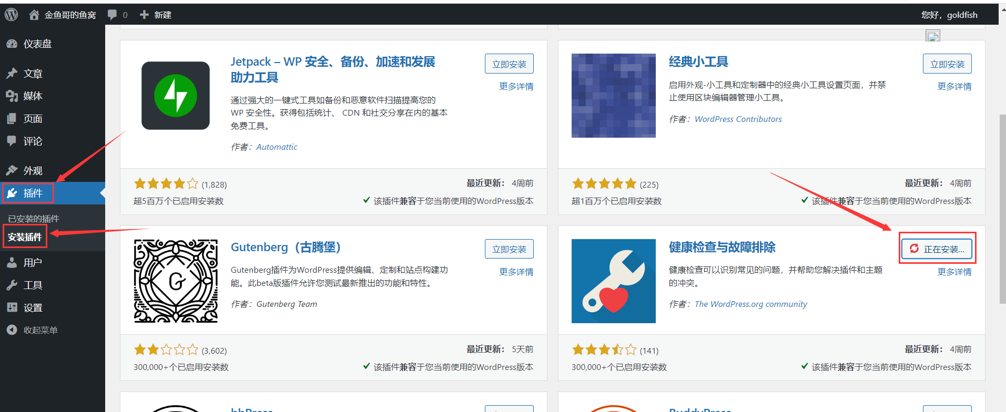The height and width of the screenshot is (412, 1006).
Task: Open the 页面 menu item
Action: (x=53, y=119)
